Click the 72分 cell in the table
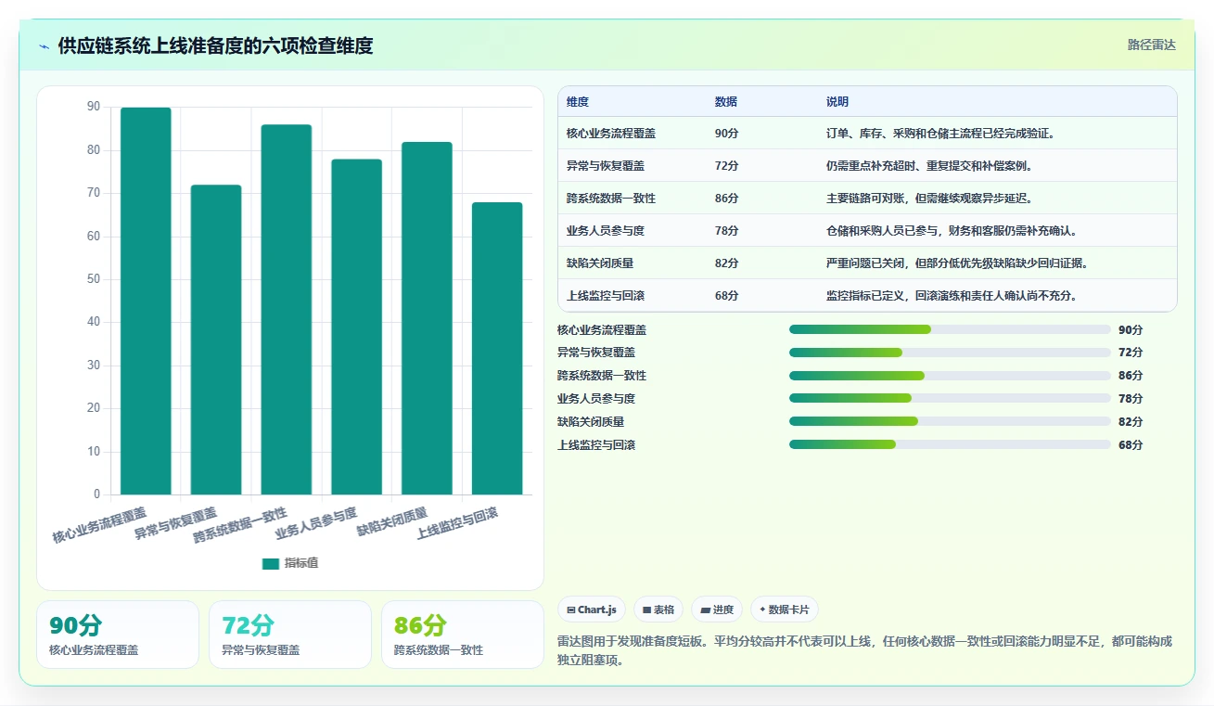The height and width of the screenshot is (706, 1214). click(x=727, y=166)
